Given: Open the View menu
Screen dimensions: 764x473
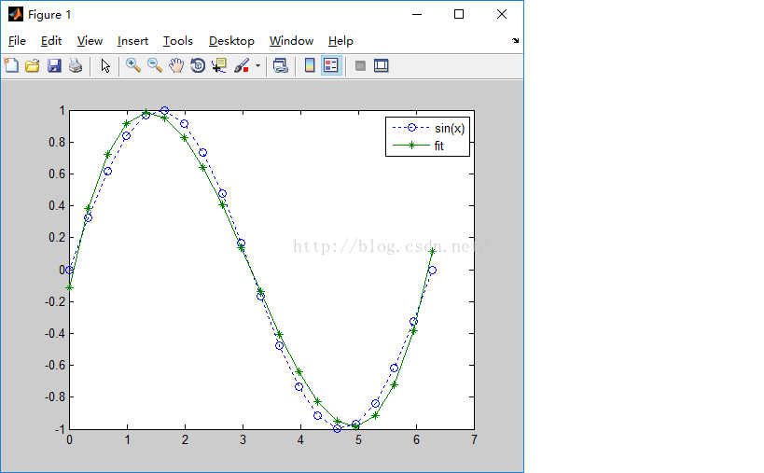Looking at the screenshot, I should coord(90,41).
